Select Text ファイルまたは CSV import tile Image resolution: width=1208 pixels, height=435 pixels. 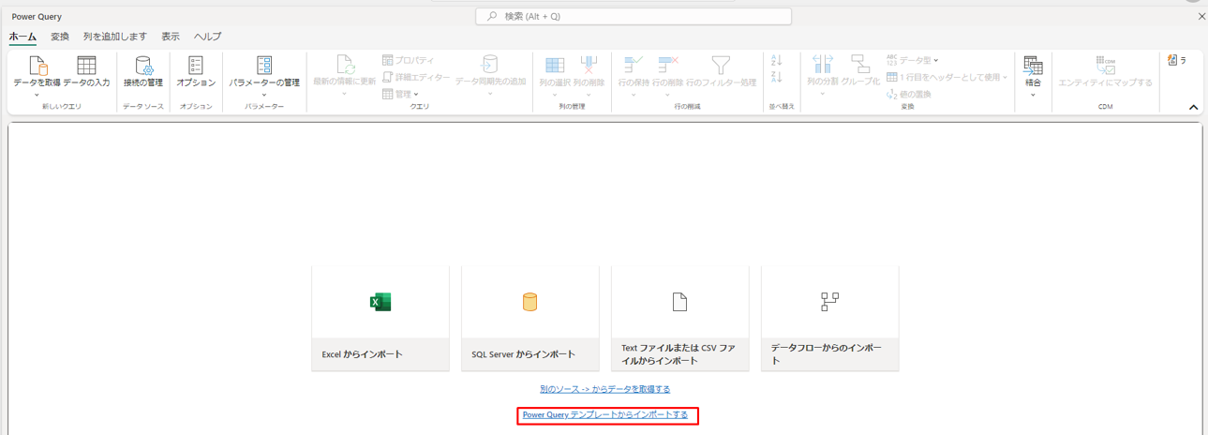coord(680,318)
